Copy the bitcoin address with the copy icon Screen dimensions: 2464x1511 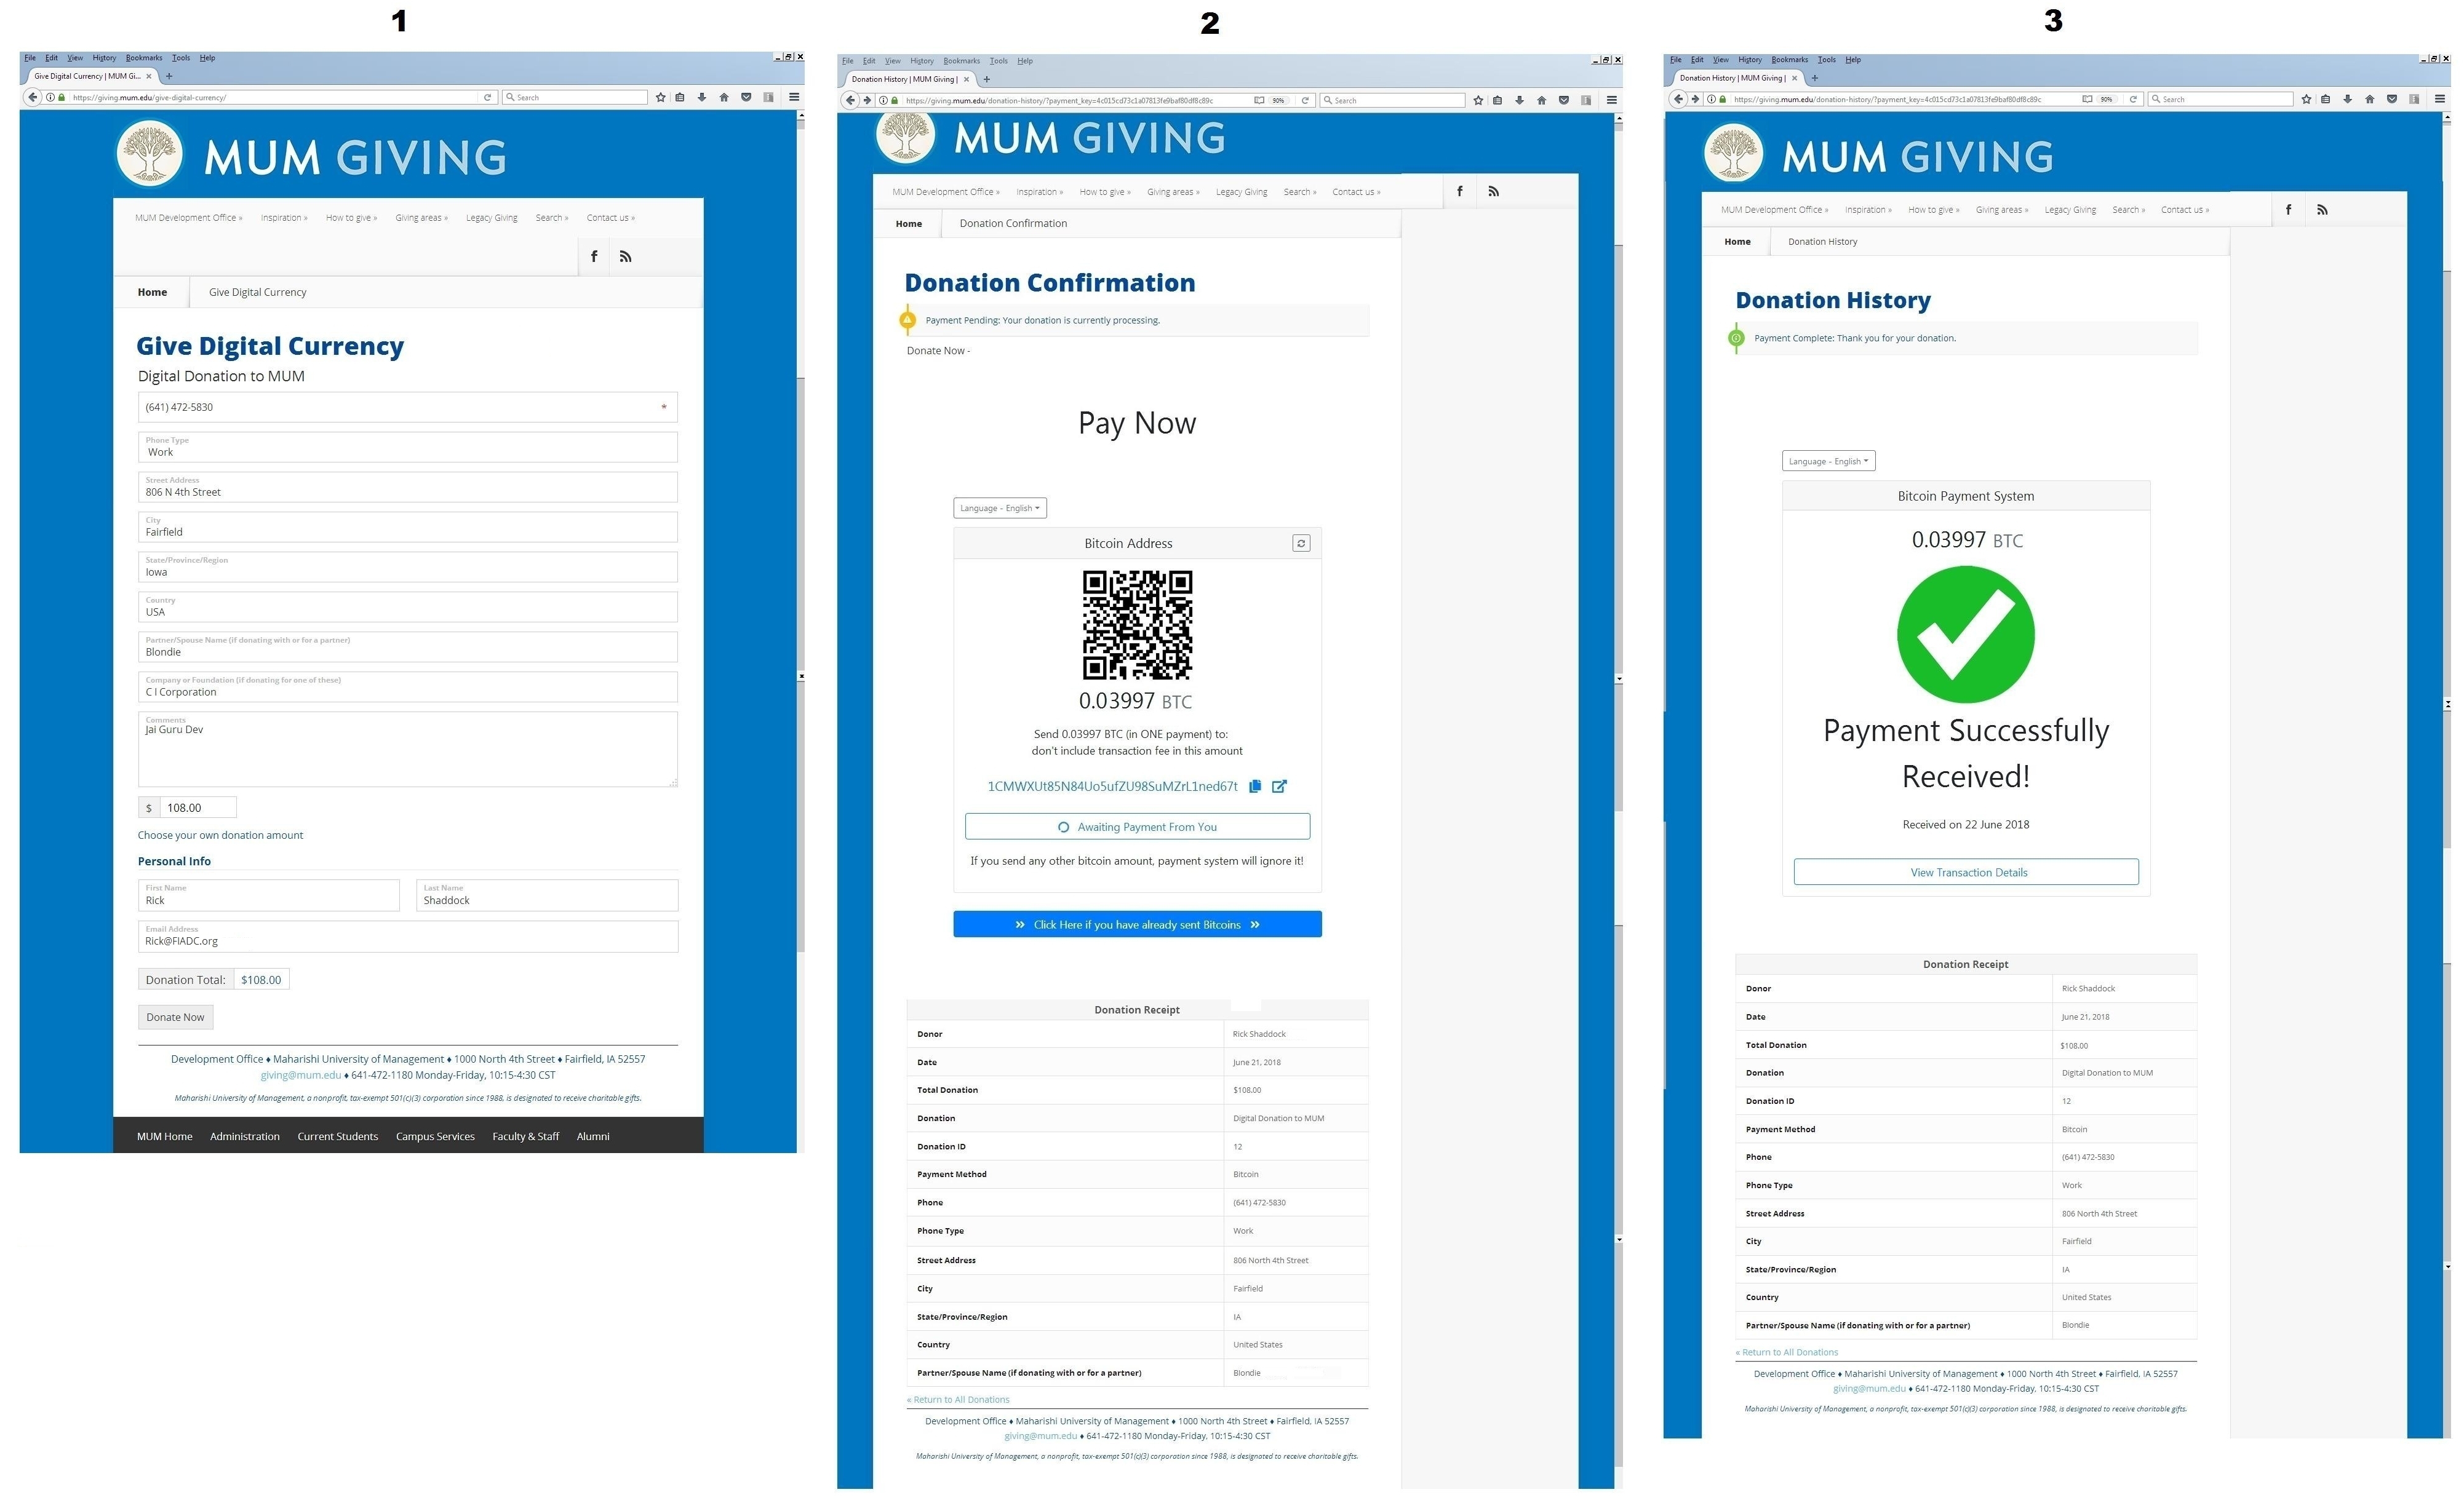click(1254, 787)
